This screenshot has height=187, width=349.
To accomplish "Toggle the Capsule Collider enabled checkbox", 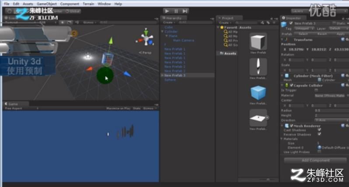I will (x=291, y=85).
